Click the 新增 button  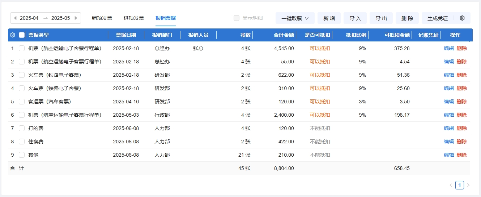click(x=329, y=18)
